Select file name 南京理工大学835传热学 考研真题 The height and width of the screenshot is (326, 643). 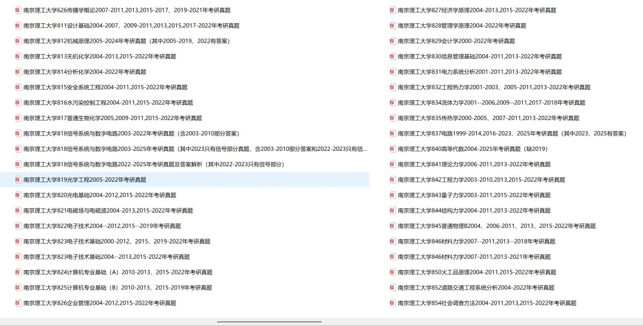coord(488,118)
